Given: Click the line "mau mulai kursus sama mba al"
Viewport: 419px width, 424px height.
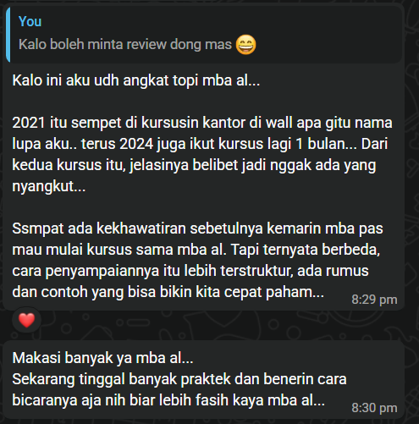Looking at the screenshot, I should [x=196, y=250].
